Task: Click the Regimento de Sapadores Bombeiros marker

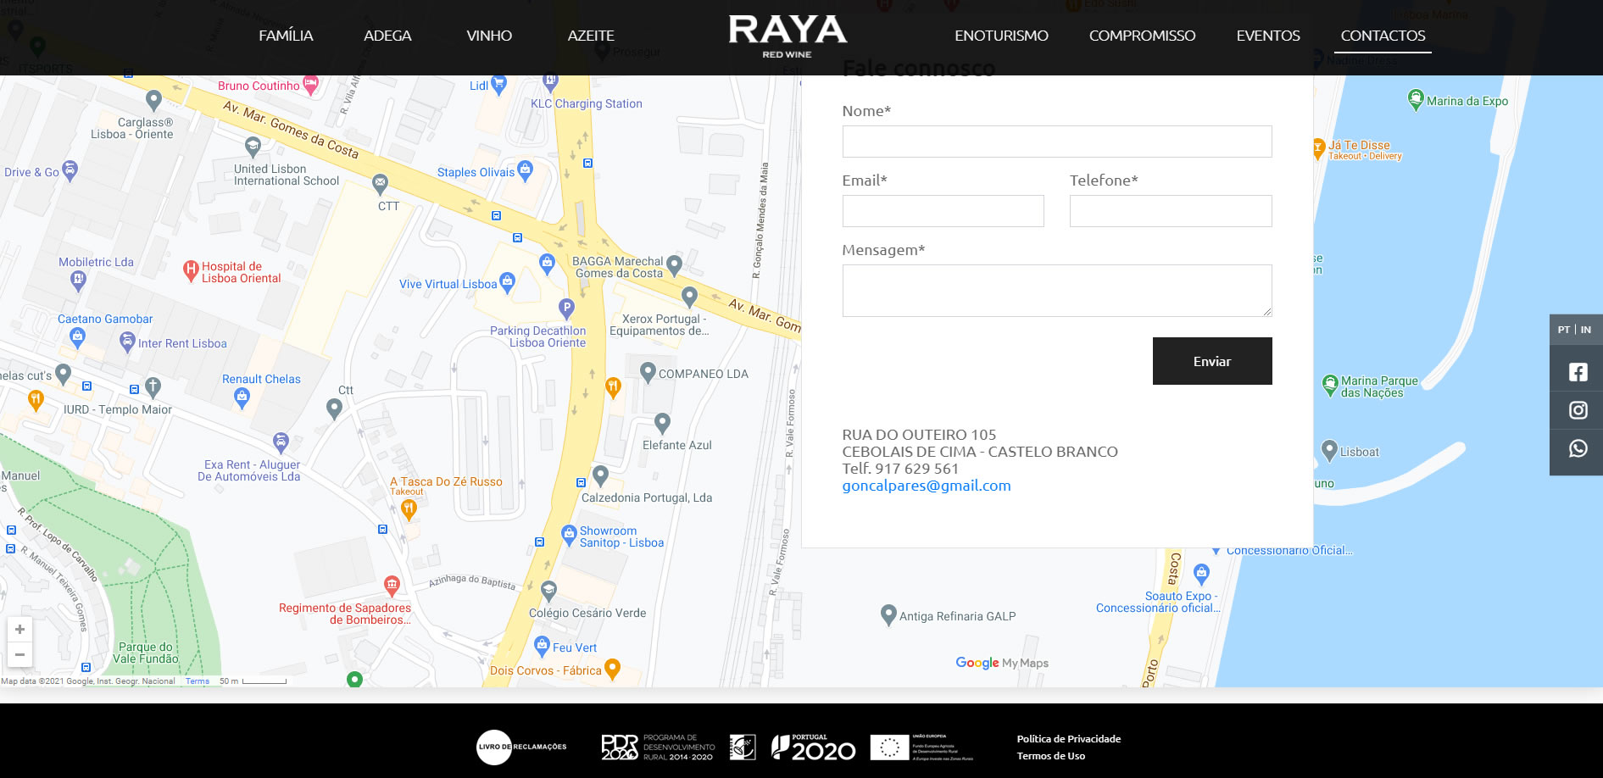Action: (392, 585)
